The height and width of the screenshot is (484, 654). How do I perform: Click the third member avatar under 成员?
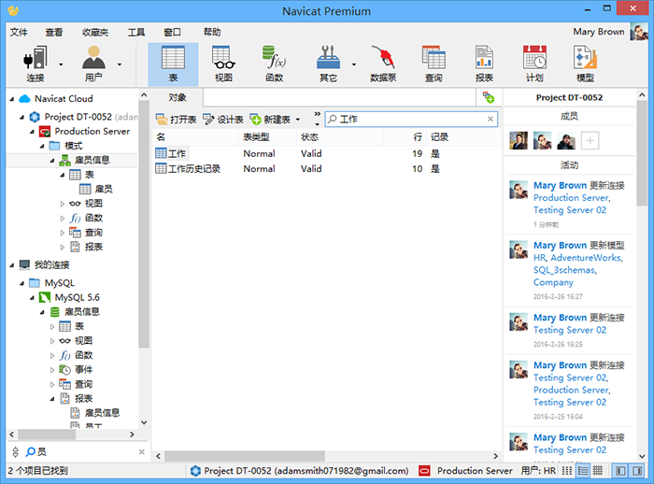(566, 140)
